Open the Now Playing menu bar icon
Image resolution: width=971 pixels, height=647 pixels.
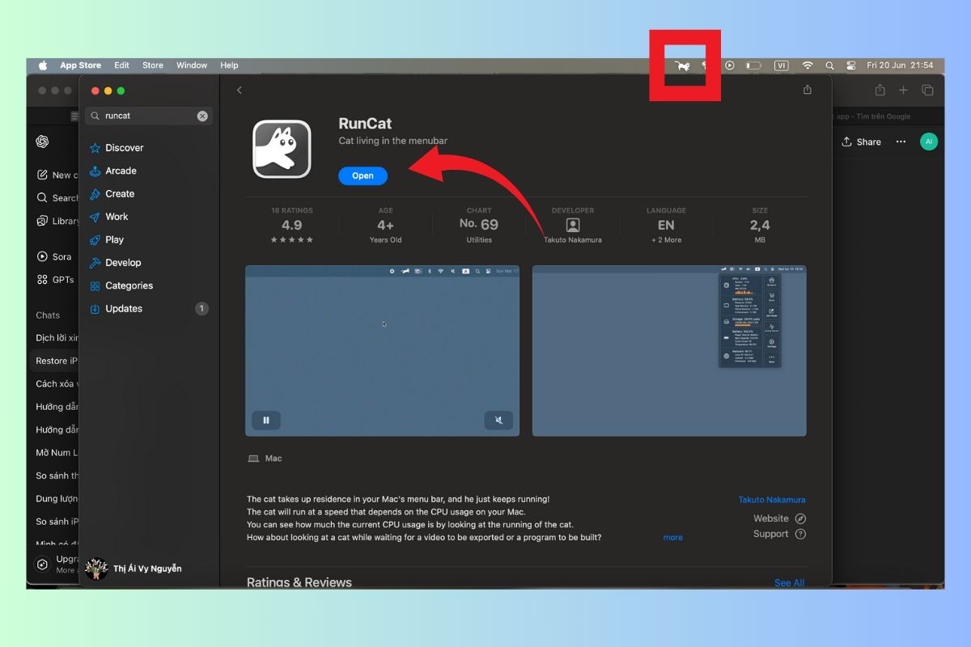[729, 66]
